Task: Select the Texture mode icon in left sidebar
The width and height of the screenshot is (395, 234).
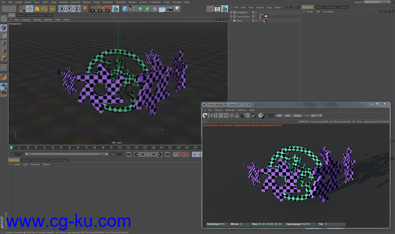Action: pyautogui.click(x=4, y=35)
